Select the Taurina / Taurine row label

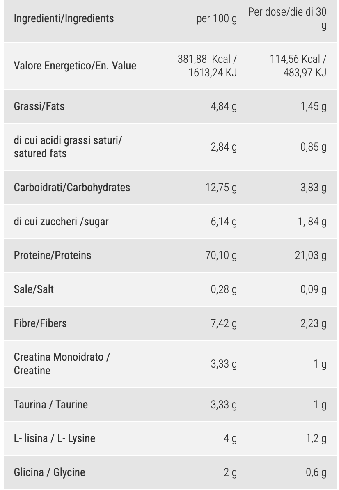[x=51, y=404]
